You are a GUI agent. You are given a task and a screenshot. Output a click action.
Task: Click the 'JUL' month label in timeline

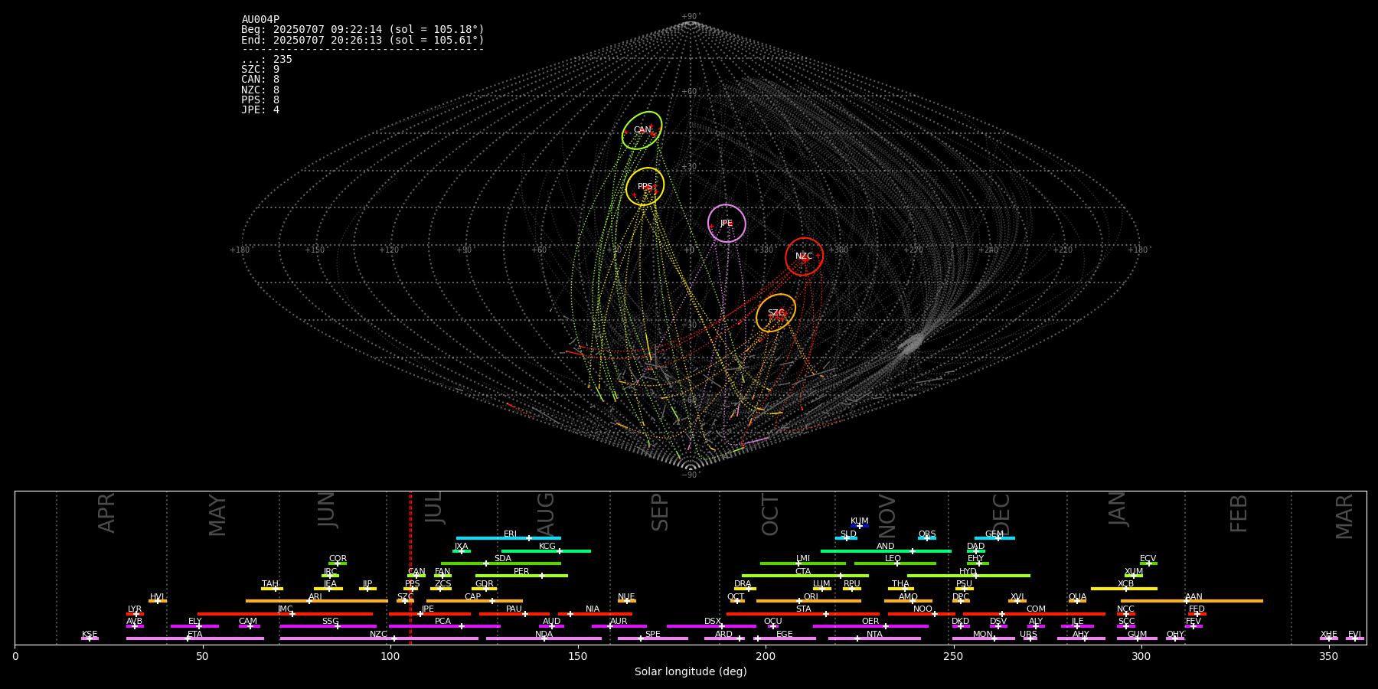(433, 508)
